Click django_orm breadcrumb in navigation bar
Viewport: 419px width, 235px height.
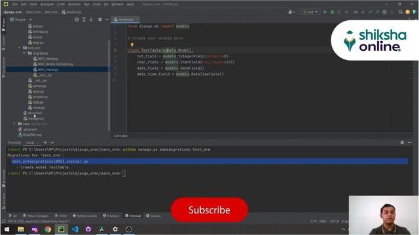pyautogui.click(x=13, y=12)
